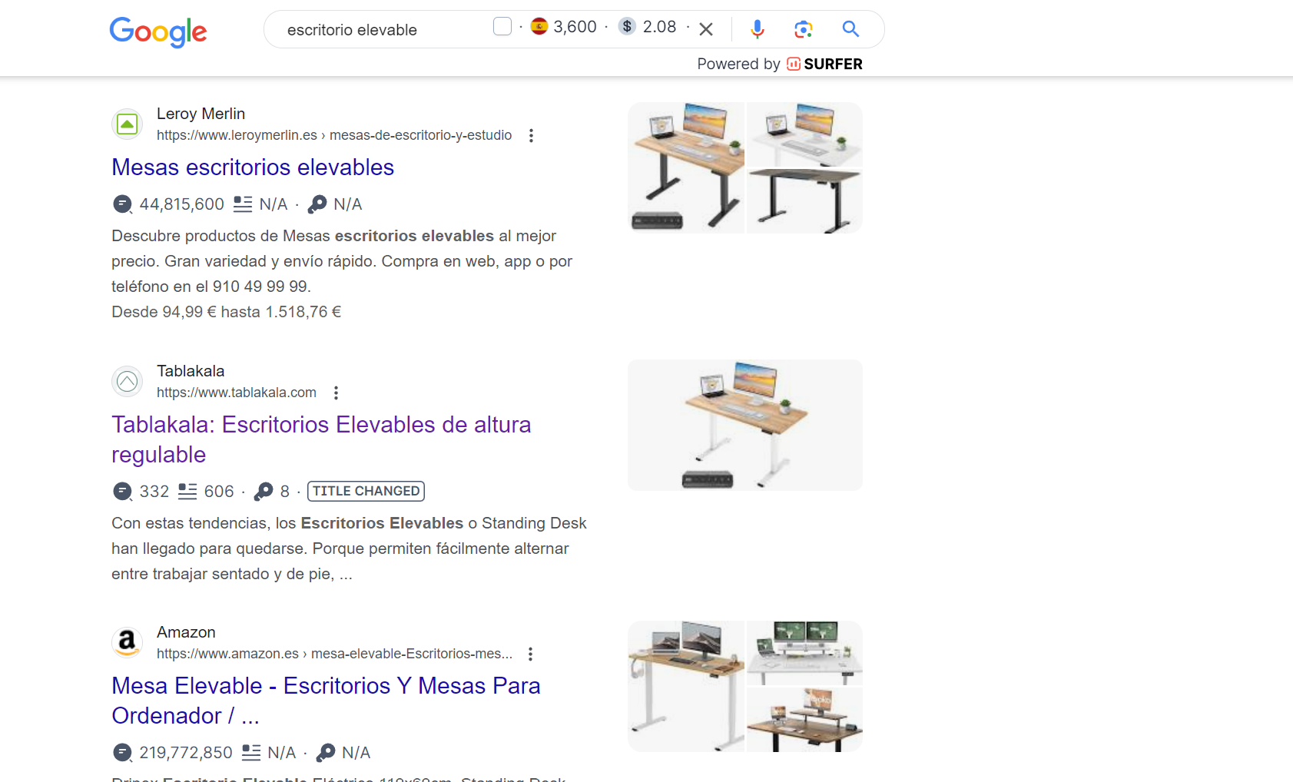The width and height of the screenshot is (1293, 782).
Task: Click the Spain flag search volume icon
Action: [539, 26]
